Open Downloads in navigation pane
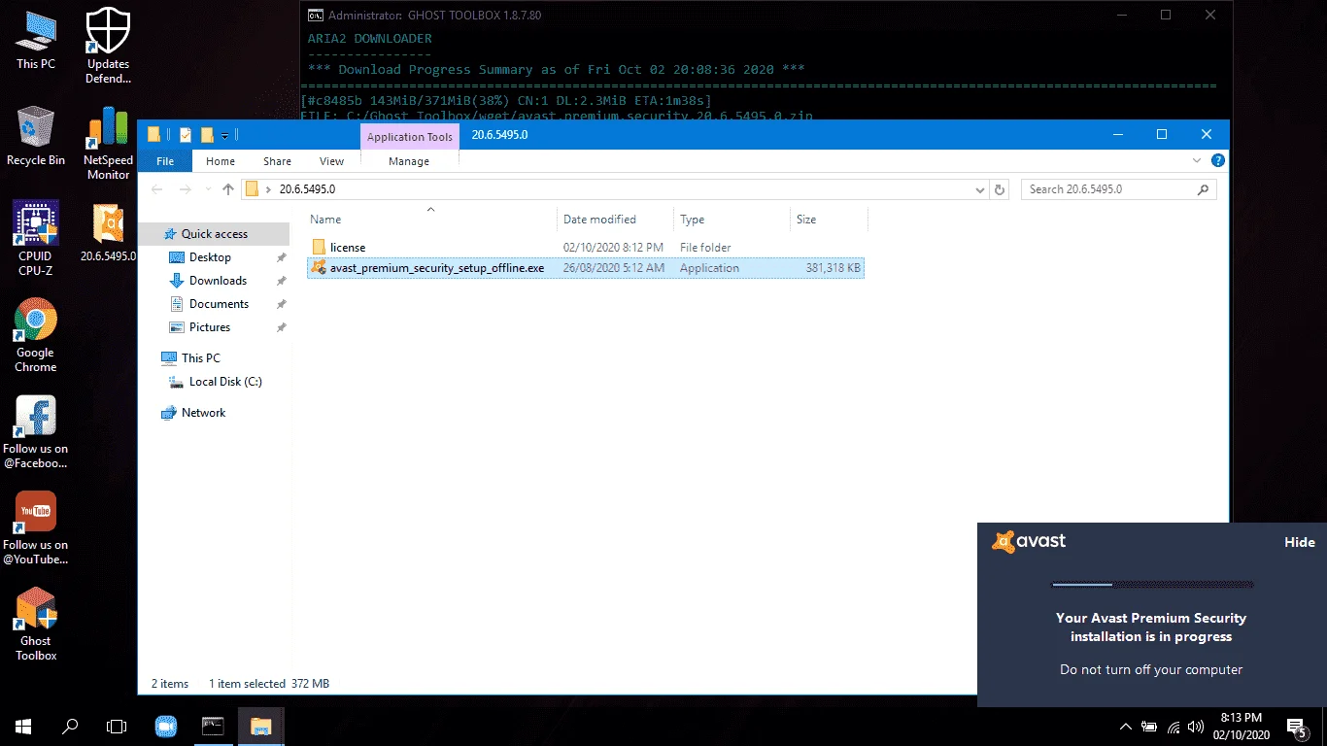The image size is (1327, 746). pyautogui.click(x=218, y=281)
